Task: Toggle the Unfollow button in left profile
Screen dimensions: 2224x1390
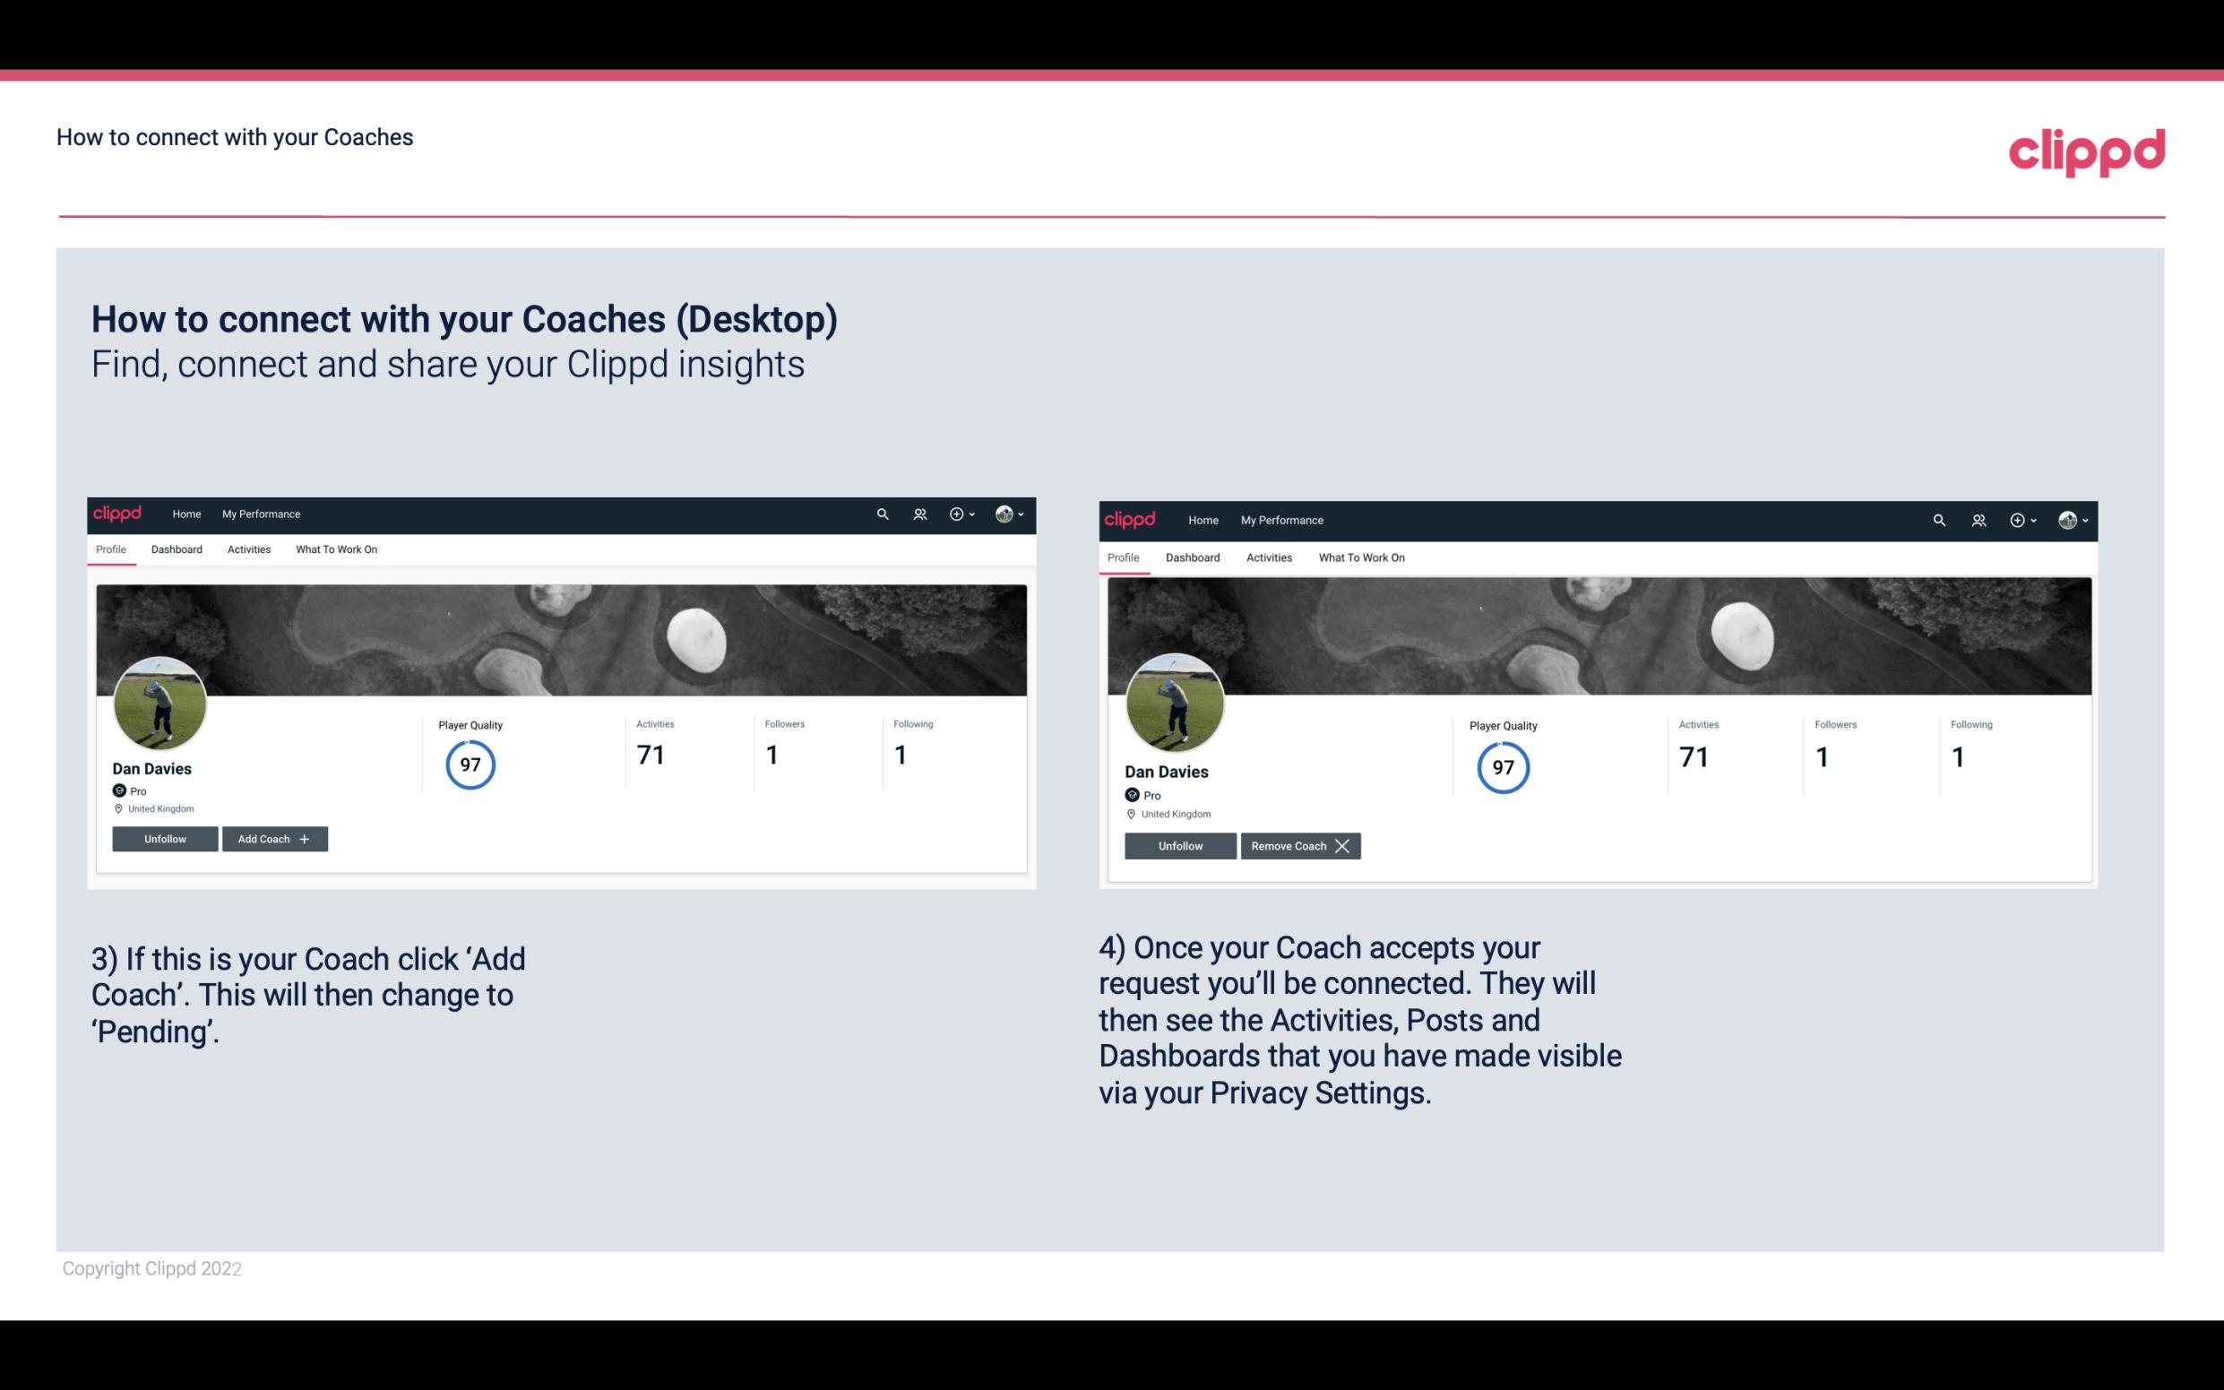Action: coord(167,839)
